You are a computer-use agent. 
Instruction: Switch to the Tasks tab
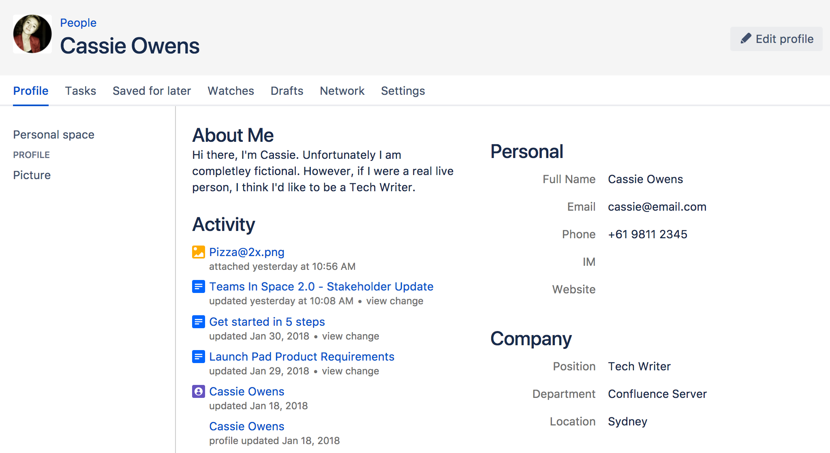pyautogui.click(x=80, y=91)
